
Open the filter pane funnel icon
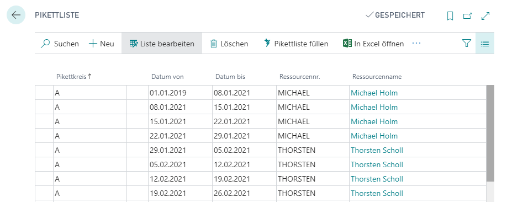click(x=466, y=43)
